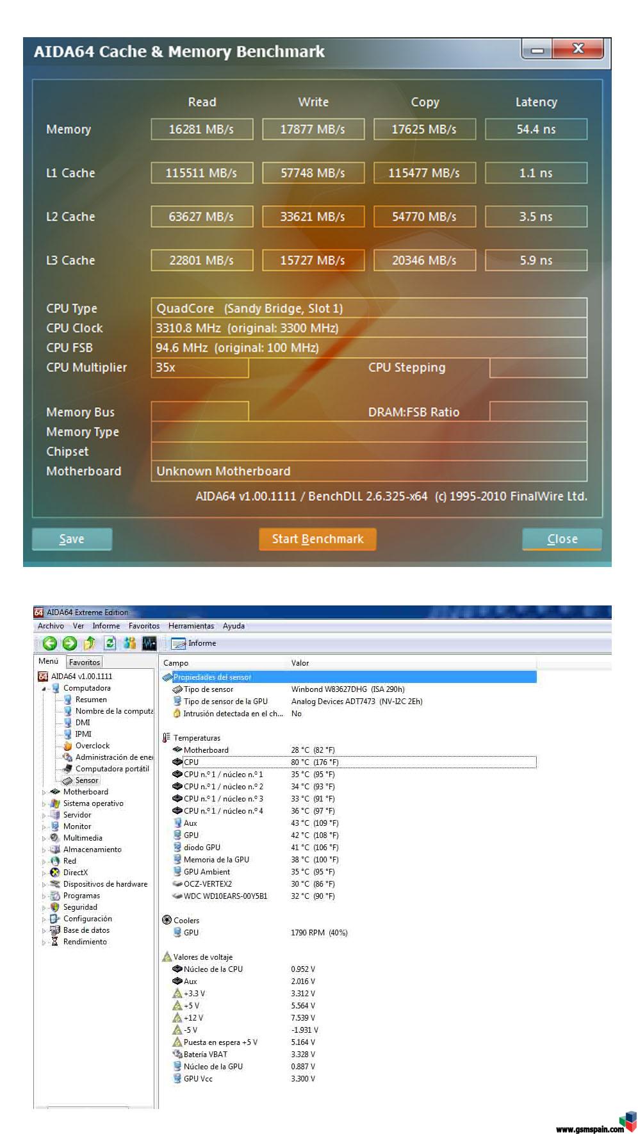The width and height of the screenshot is (638, 1134).
Task: Select the Núcleo de la CPU voltage row
Action: pyautogui.click(x=348, y=969)
